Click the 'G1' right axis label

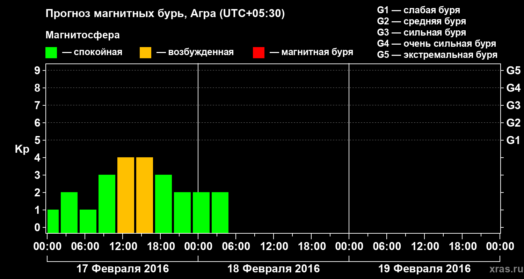pyautogui.click(x=514, y=141)
